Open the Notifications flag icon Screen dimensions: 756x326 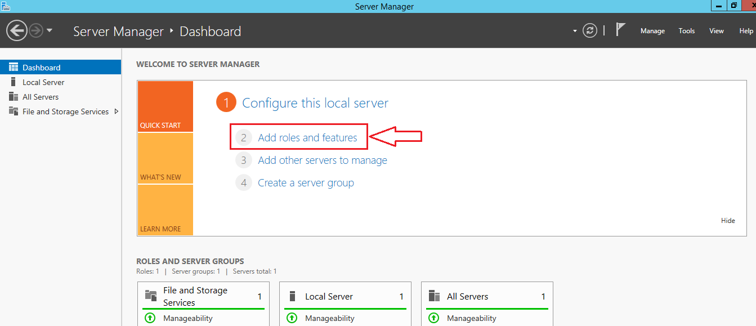coord(620,30)
